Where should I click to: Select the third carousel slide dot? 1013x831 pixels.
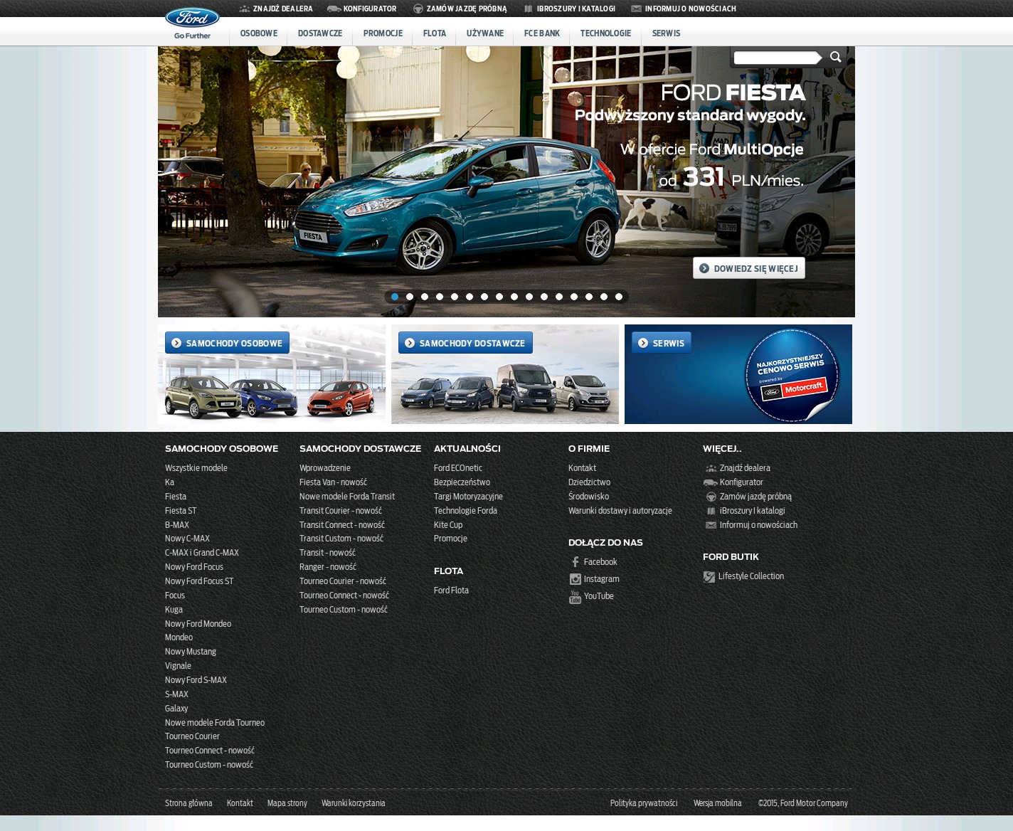tap(425, 297)
